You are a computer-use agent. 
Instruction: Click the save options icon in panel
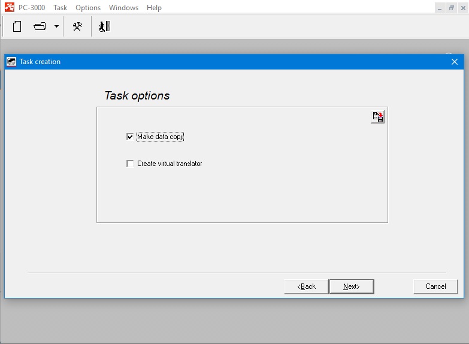pyautogui.click(x=377, y=117)
